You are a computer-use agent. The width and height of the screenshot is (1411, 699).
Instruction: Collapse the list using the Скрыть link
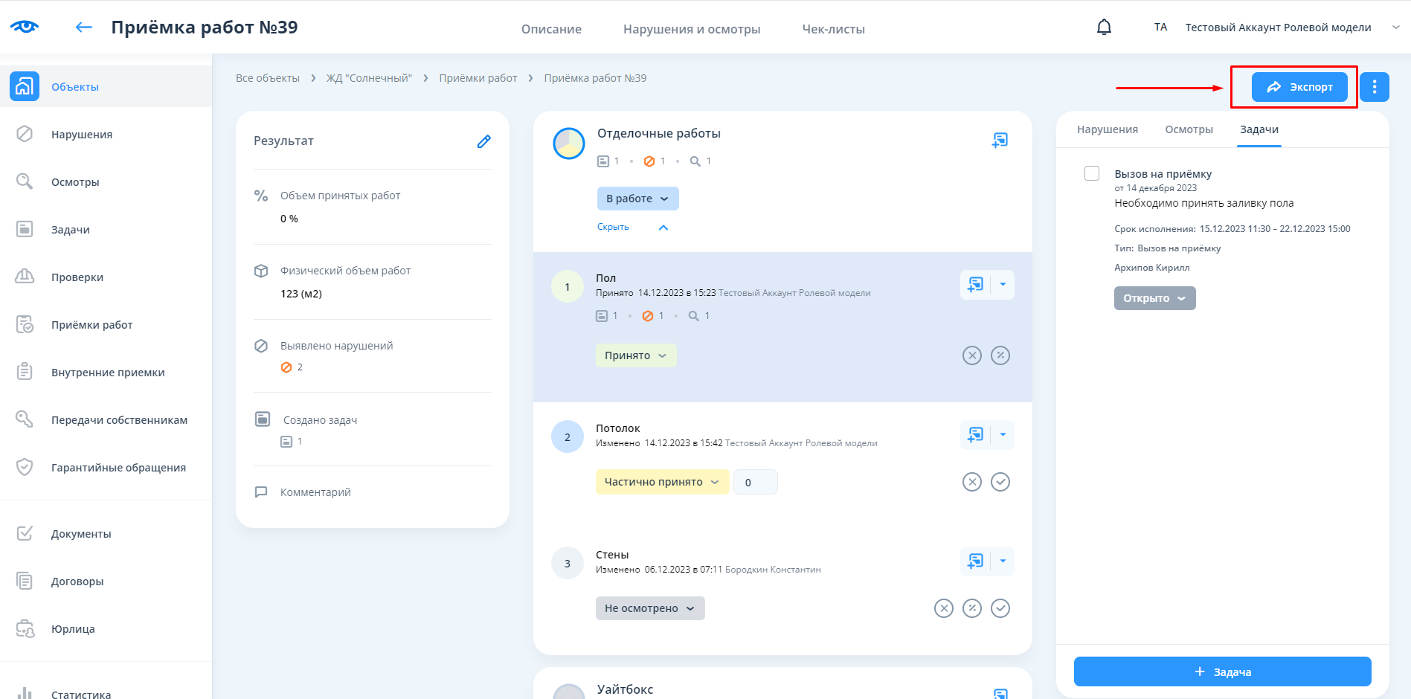coord(613,227)
